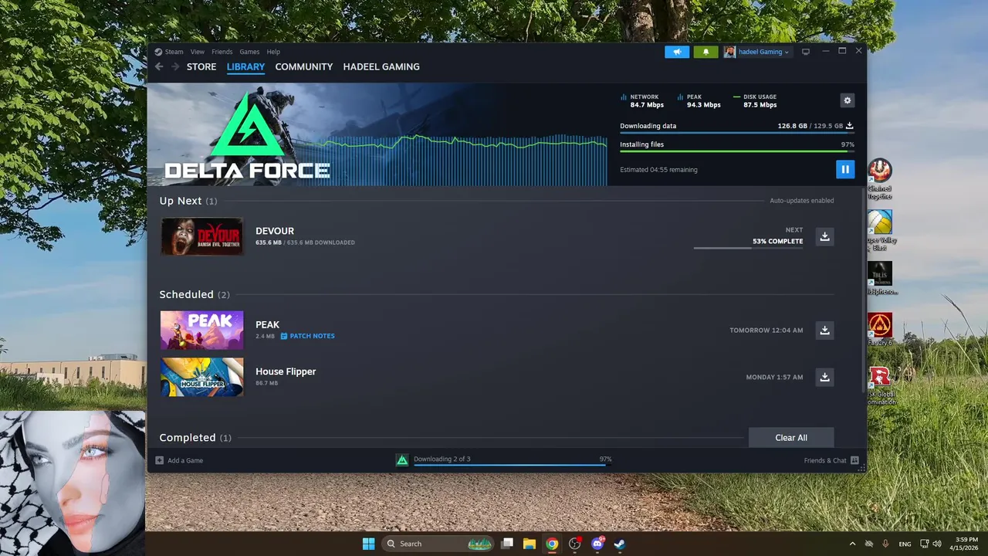Open the Steam menu in the menu bar
The width and height of the screenshot is (988, 556).
(174, 52)
